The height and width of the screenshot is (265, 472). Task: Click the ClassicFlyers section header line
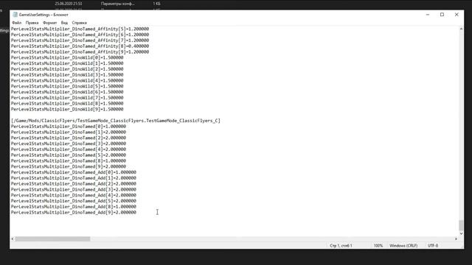pos(116,121)
